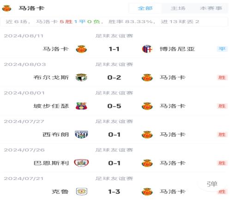
Task: Tap the floating 弹 button
Action: click(x=212, y=184)
